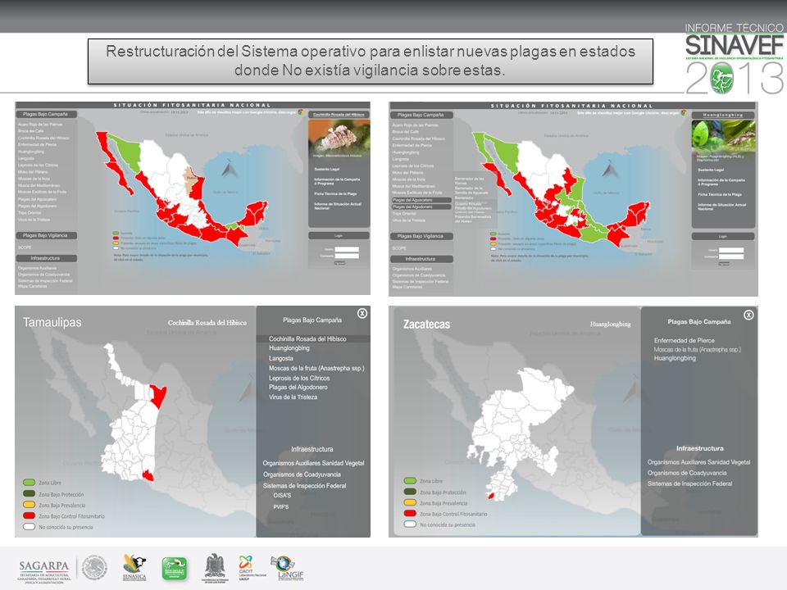Select Cochinilla Rosada del Hibisco in Tamaulipas list
The height and width of the screenshot is (590, 787).
[x=307, y=338]
